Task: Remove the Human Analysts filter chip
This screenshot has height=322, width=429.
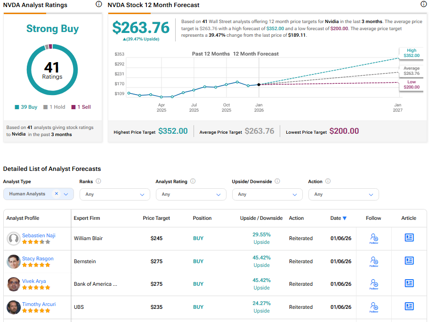Action: pos(56,194)
